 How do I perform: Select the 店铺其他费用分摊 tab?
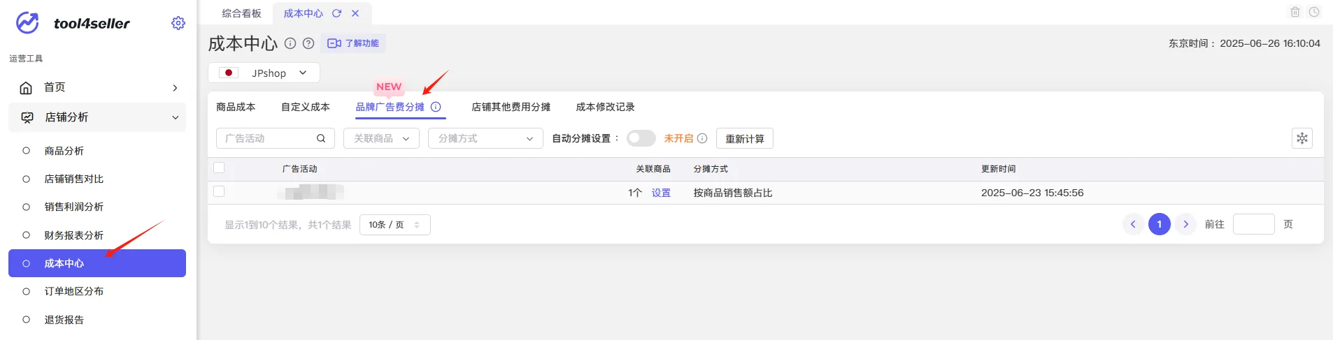pyautogui.click(x=511, y=107)
